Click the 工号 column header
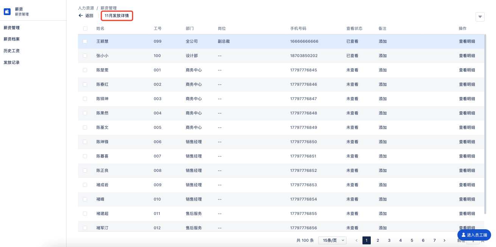The height and width of the screenshot is (247, 496). [x=158, y=28]
